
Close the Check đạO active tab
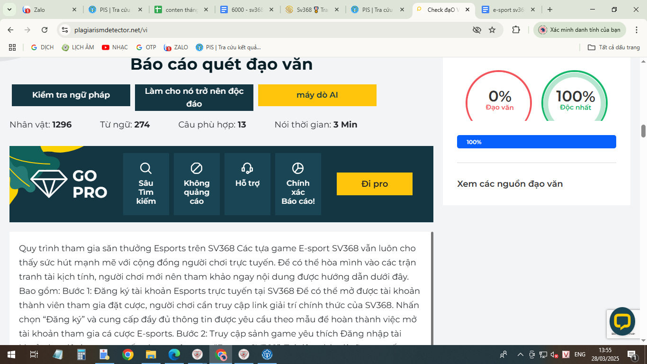(468, 9)
